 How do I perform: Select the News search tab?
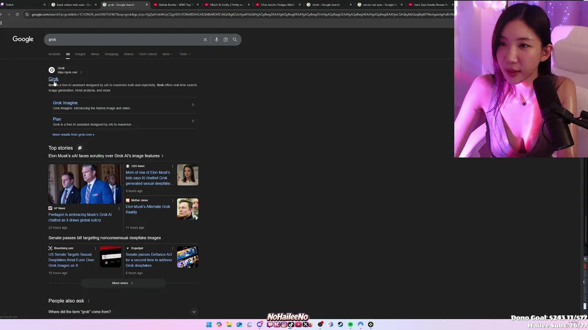pos(95,54)
